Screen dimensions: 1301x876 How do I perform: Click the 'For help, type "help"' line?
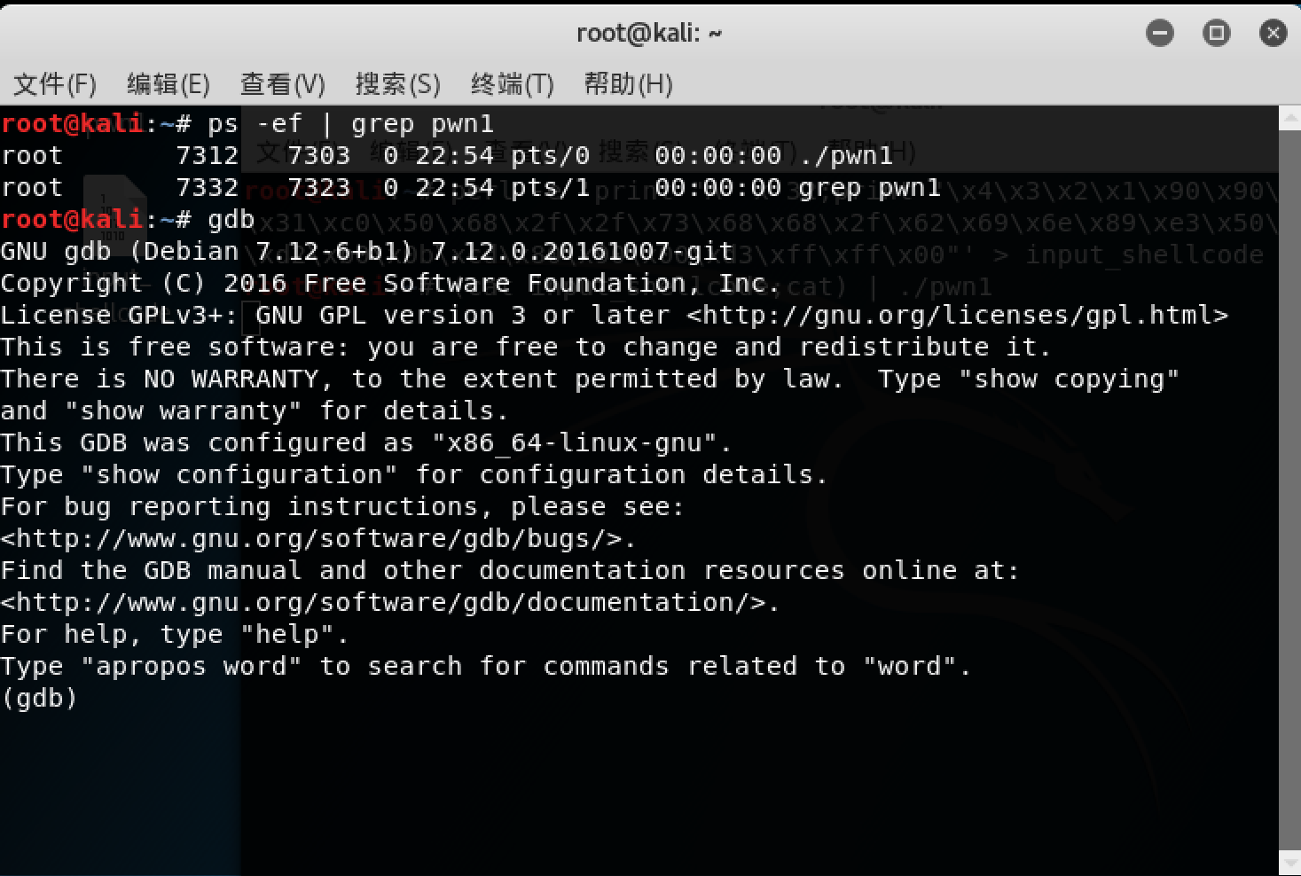point(175,635)
